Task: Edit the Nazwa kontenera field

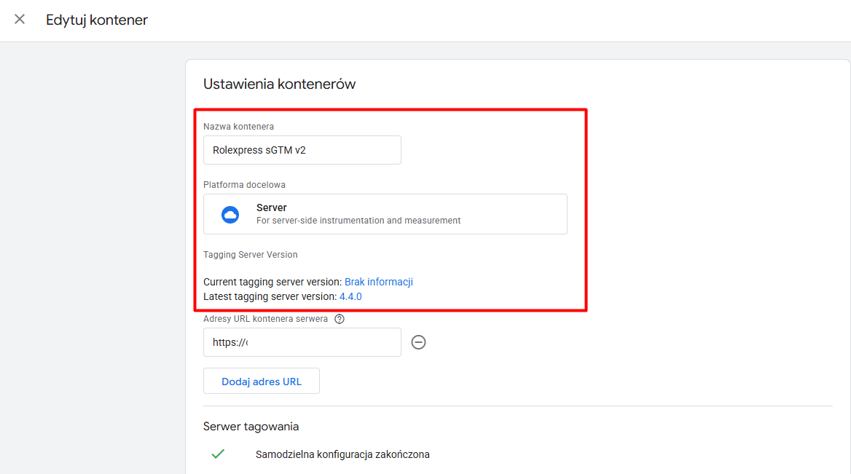Action: click(x=302, y=150)
